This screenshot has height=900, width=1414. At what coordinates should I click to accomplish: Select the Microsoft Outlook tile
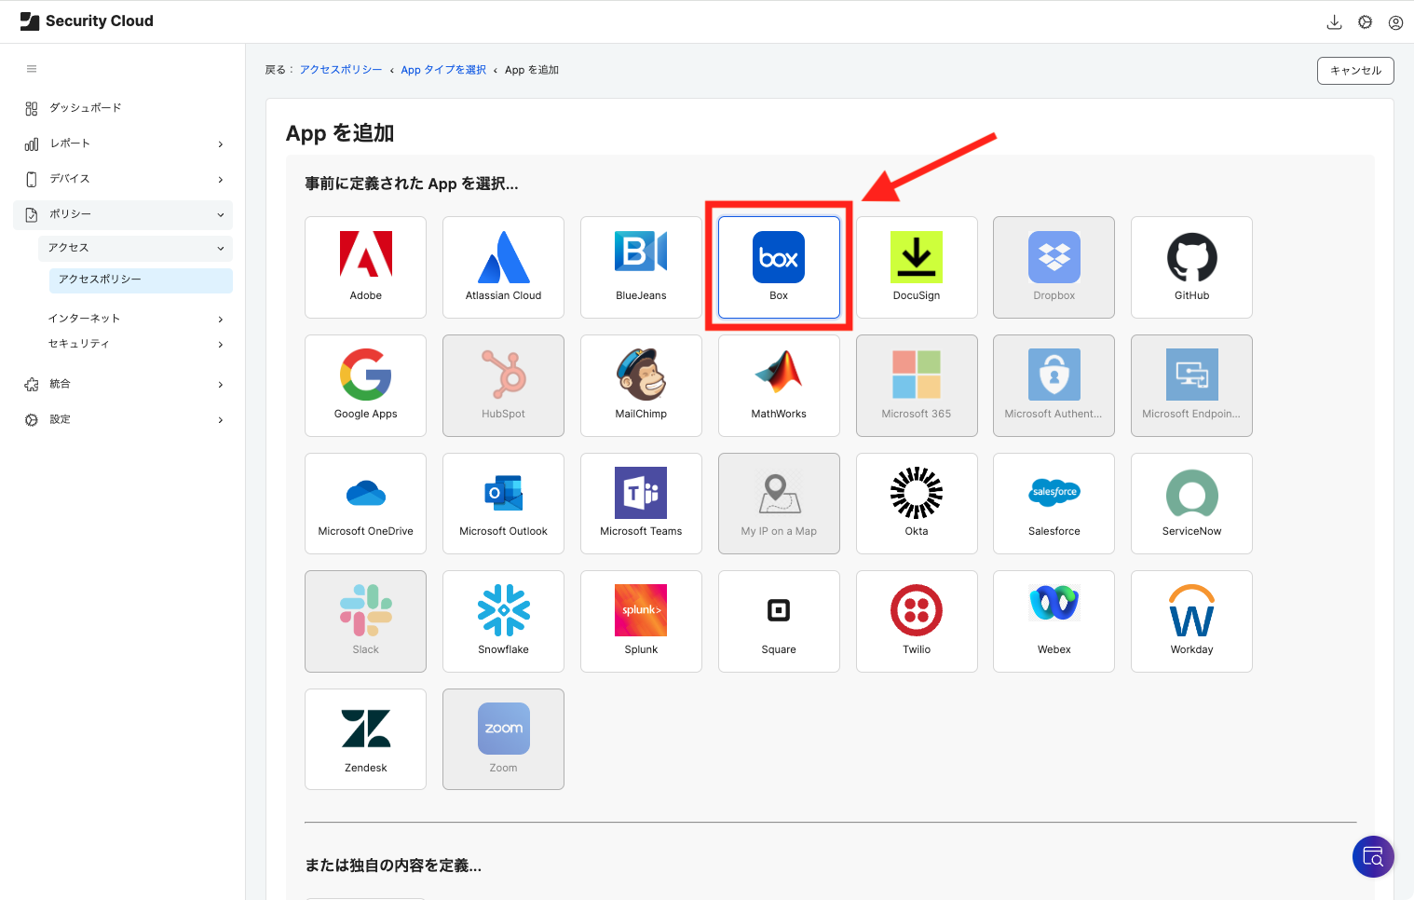tap(503, 503)
